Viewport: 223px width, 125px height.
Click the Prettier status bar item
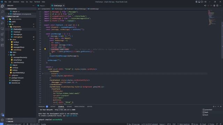pos(211,124)
